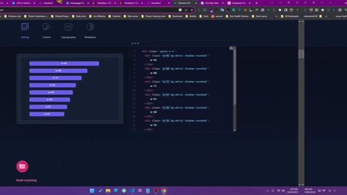Open the Windows Start menu

[x=92, y=191]
